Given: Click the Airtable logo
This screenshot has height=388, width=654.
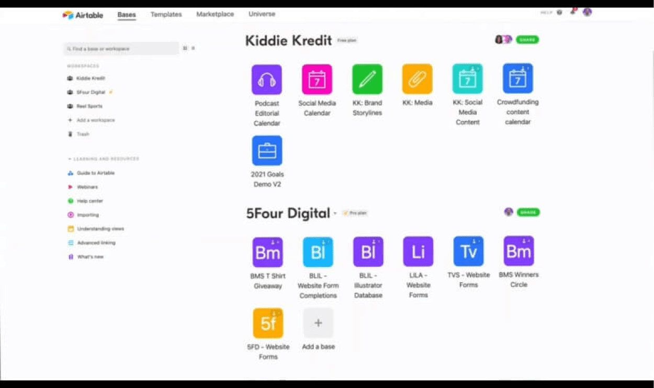Looking at the screenshot, I should [x=83, y=15].
